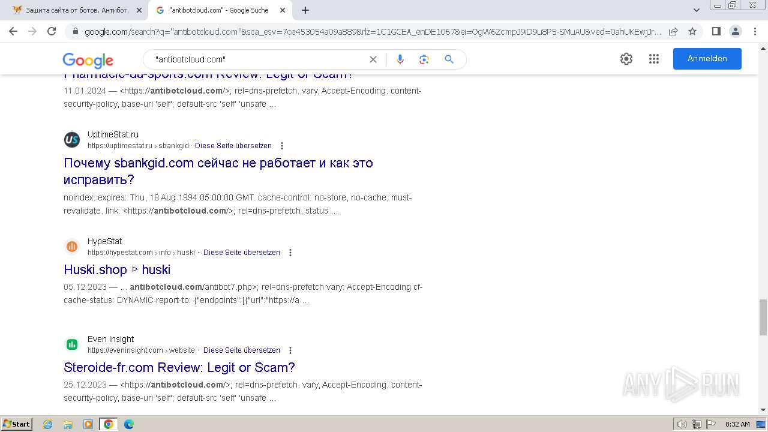Open the Start menu
The image size is (768, 432).
16,424
